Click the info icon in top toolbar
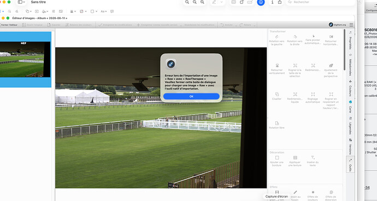 tap(272, 2)
